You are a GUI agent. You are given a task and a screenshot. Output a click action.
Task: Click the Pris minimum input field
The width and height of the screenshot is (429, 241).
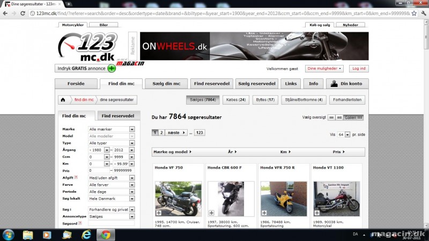[99, 170]
